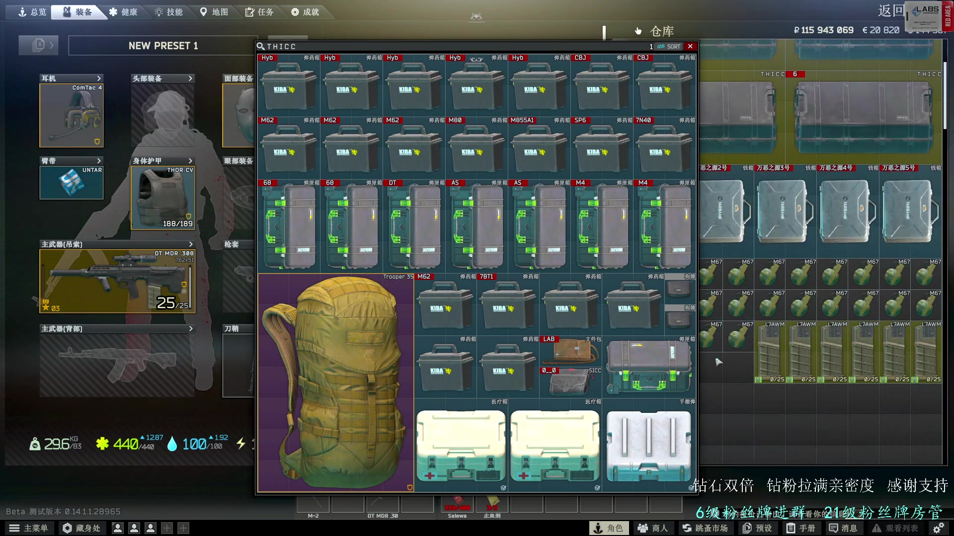Open the 消息 messages

coord(843,528)
